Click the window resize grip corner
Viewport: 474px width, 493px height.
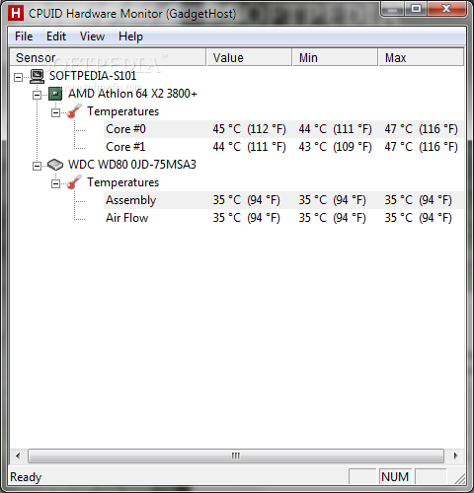click(x=460, y=478)
